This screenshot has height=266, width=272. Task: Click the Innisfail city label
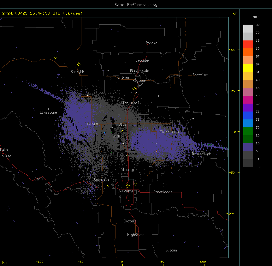pos(131,103)
